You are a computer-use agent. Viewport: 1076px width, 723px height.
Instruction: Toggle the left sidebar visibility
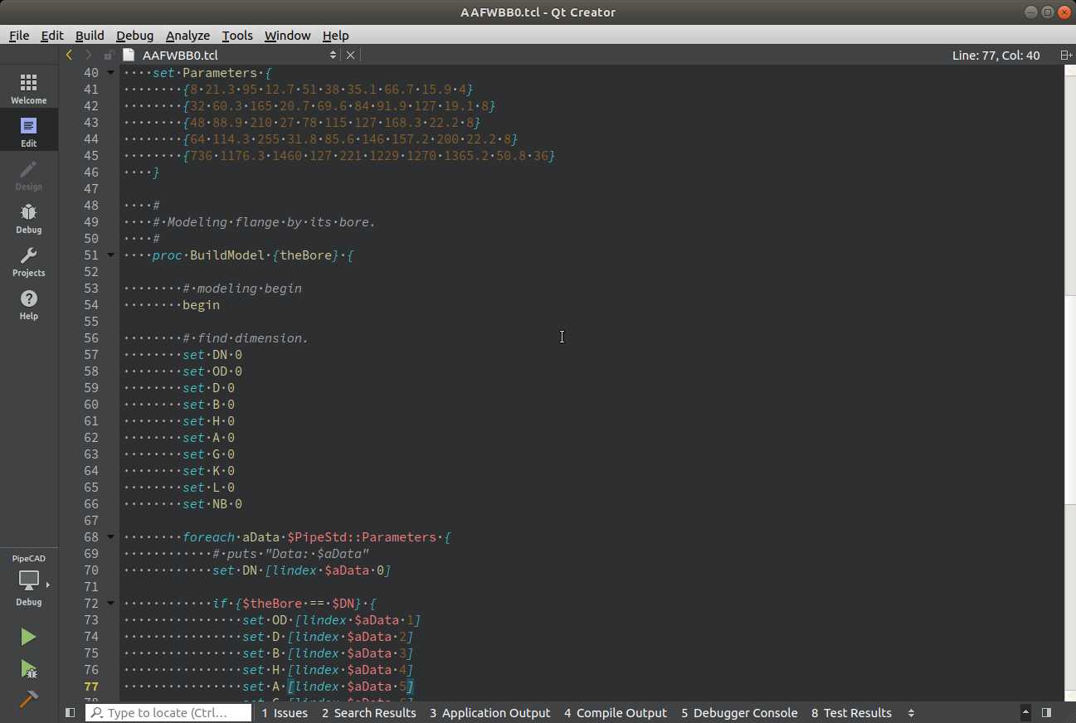click(70, 712)
